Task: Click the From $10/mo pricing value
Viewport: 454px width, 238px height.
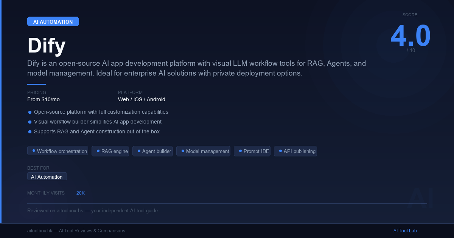Action: 44,100
